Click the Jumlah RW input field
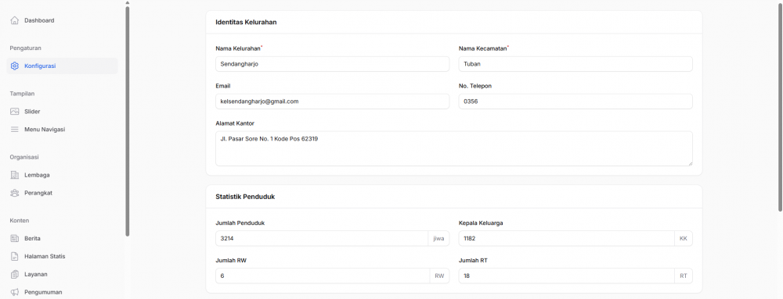This screenshot has width=783, height=299. 323,276
